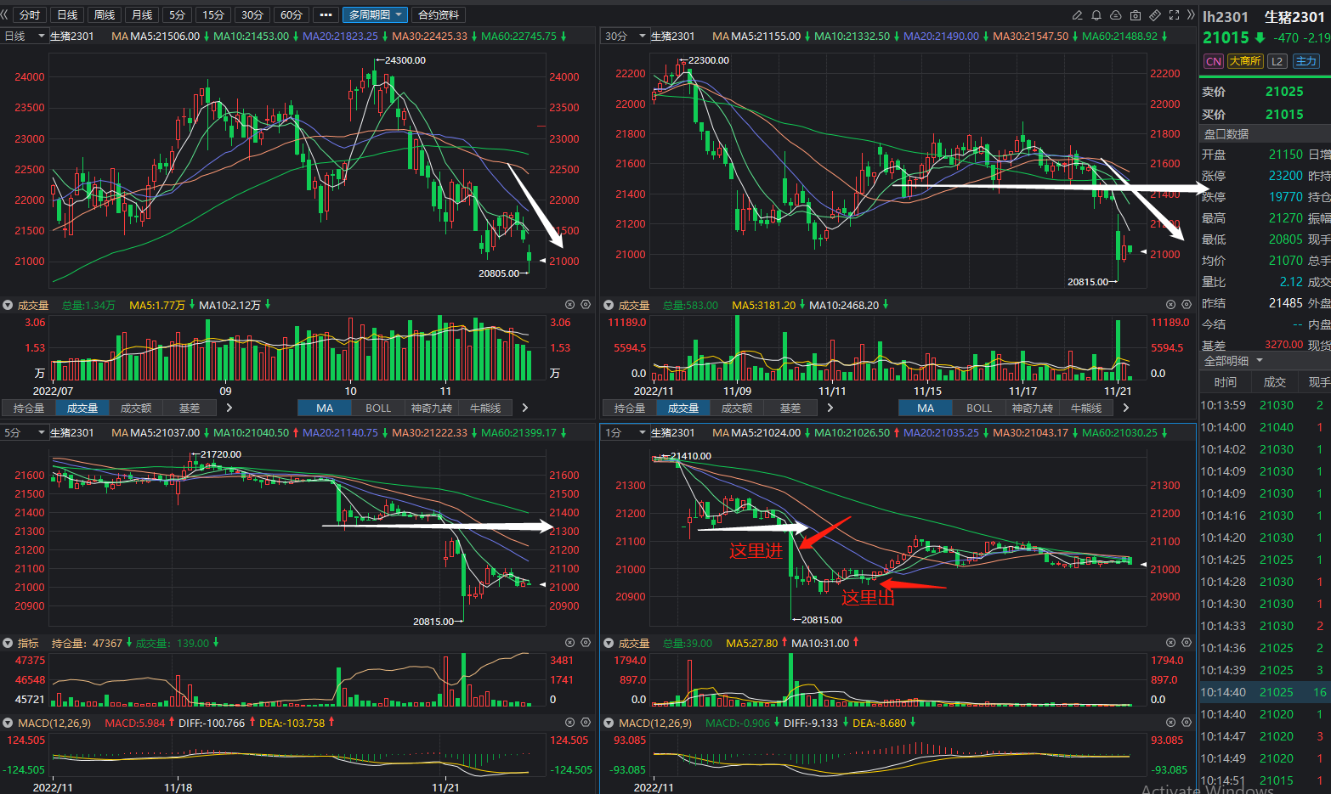Open settings for 1-minute chart volume indicator
The image size is (1331, 794).
pyautogui.click(x=1187, y=643)
